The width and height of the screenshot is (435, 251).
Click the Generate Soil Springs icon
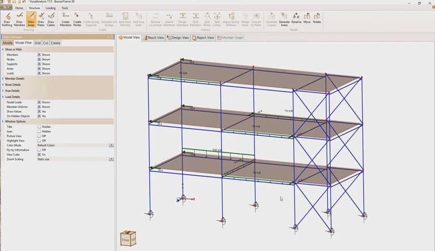(109, 19)
